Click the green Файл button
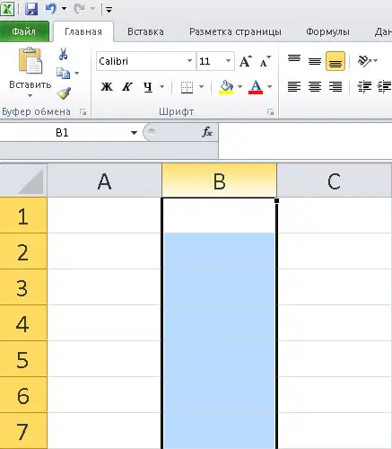Viewport: 392px width, 449px height. (24, 31)
